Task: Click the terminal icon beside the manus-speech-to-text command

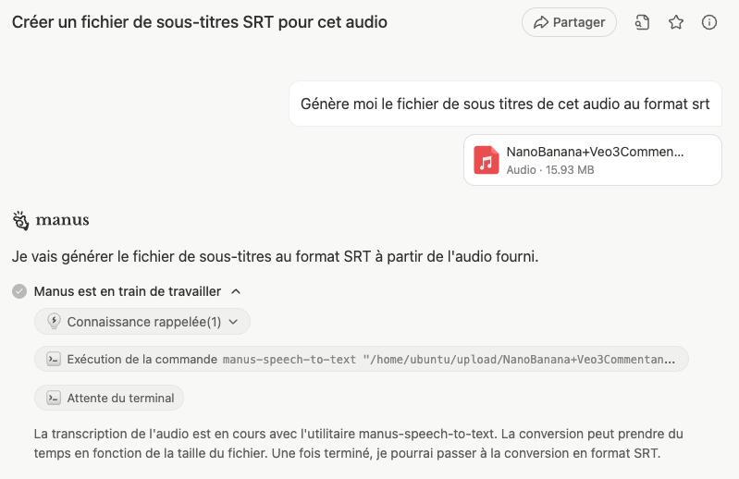Action: coord(54,360)
